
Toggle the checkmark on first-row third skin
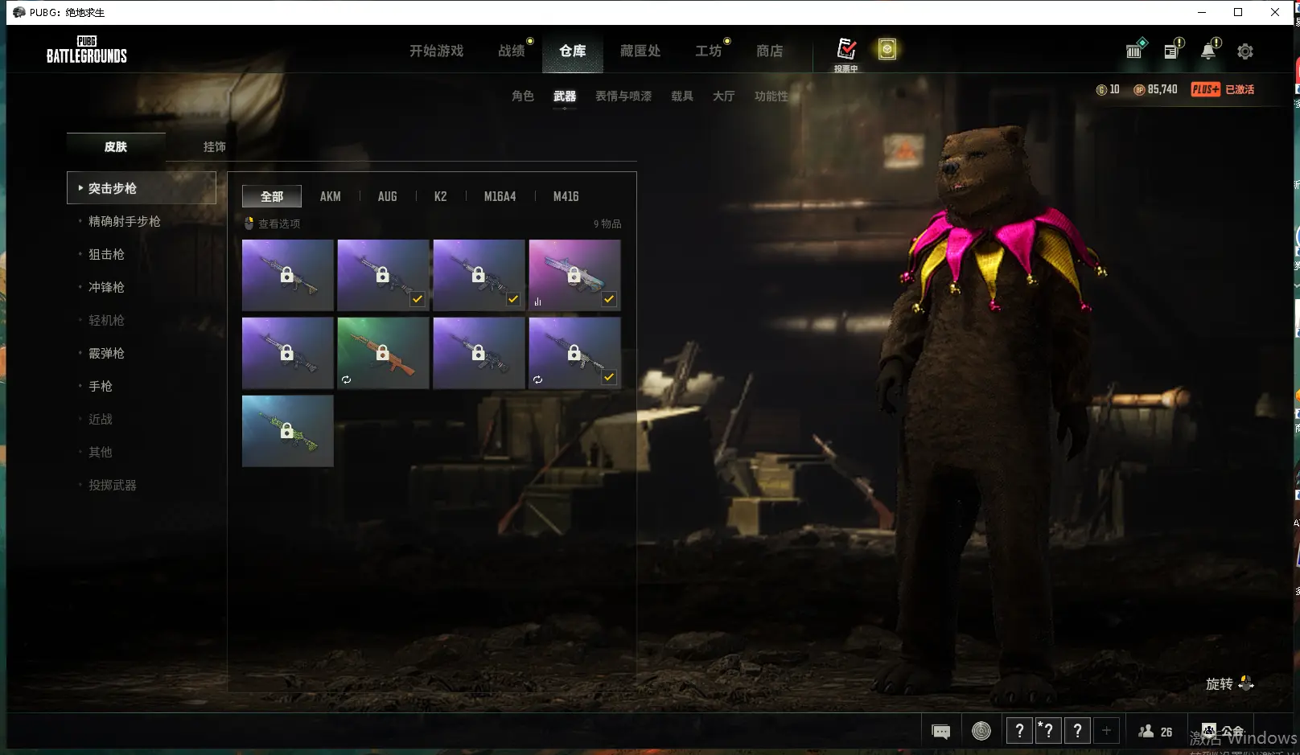coord(513,299)
